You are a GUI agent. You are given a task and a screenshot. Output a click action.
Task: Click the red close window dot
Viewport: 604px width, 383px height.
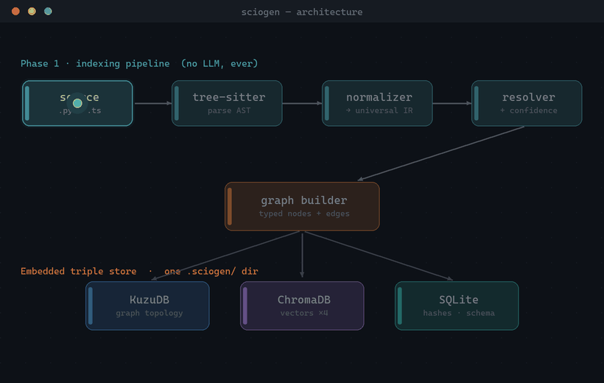(15, 11)
